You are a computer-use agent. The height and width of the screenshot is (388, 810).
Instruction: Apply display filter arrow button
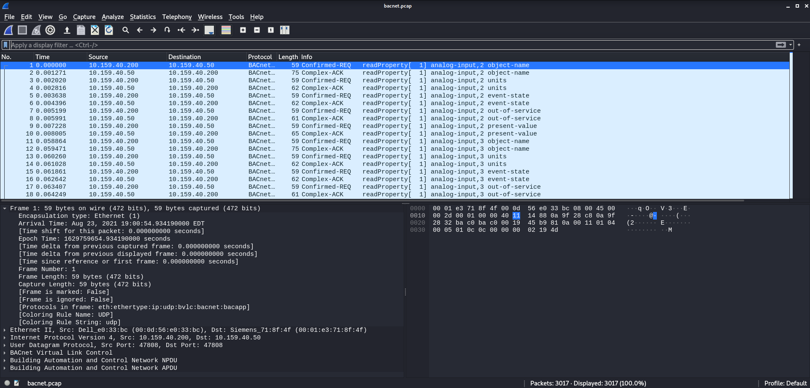[x=781, y=45]
